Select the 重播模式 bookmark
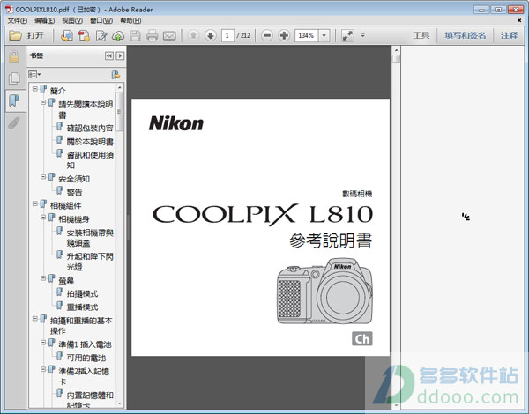 click(x=82, y=307)
